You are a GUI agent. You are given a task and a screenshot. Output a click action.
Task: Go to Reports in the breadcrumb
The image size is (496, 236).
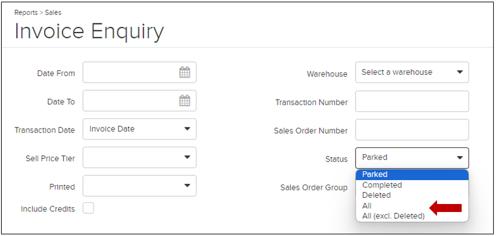[26, 13]
